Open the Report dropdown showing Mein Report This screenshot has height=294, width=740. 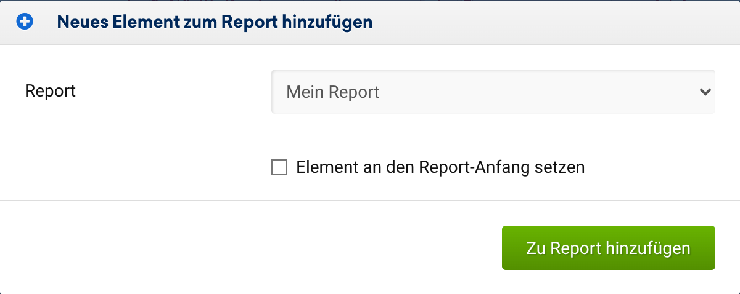(x=492, y=92)
